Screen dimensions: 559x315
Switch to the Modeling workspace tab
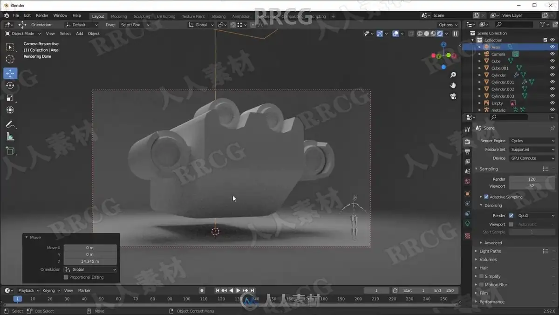coord(119,16)
